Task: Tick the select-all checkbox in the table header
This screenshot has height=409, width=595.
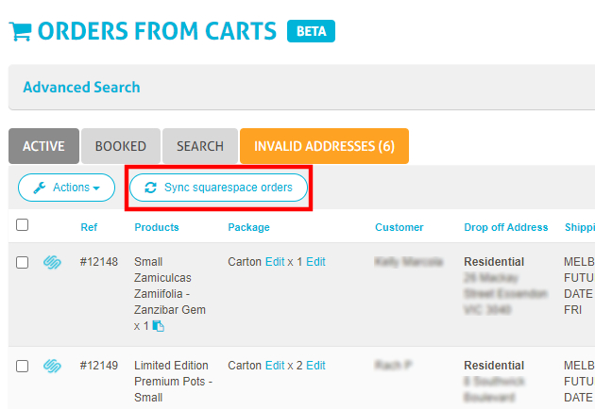Action: click(23, 224)
